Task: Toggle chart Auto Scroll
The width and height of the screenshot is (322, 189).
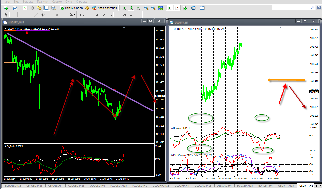Action: pyautogui.click(x=169, y=8)
